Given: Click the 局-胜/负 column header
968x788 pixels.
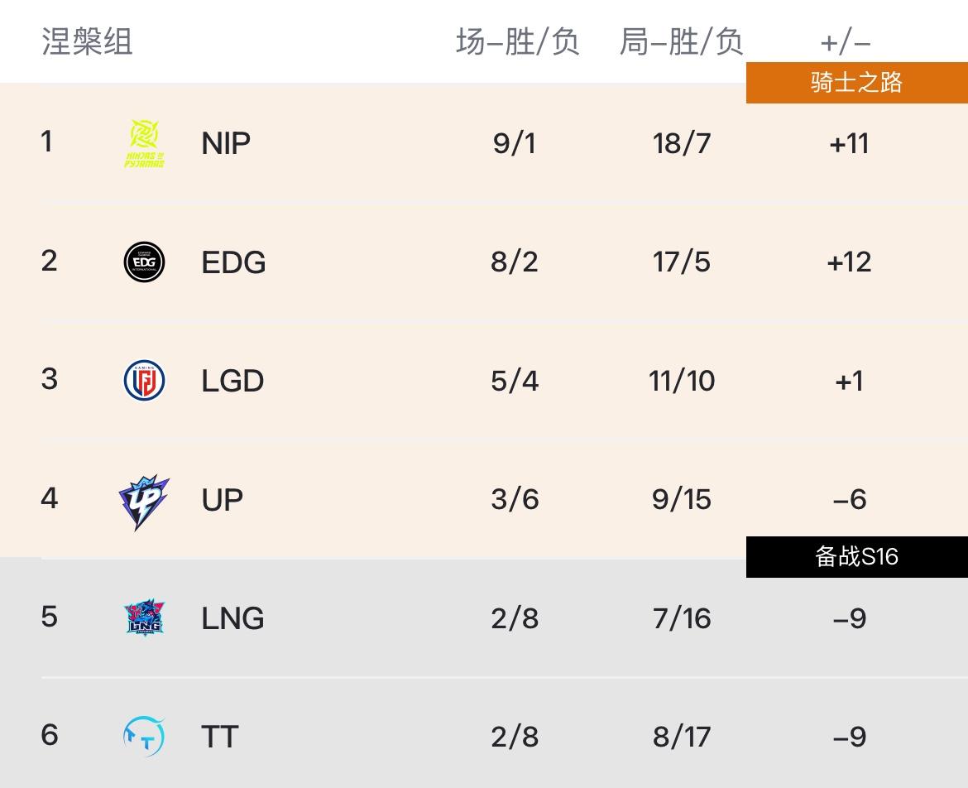Looking at the screenshot, I should pos(681,41).
